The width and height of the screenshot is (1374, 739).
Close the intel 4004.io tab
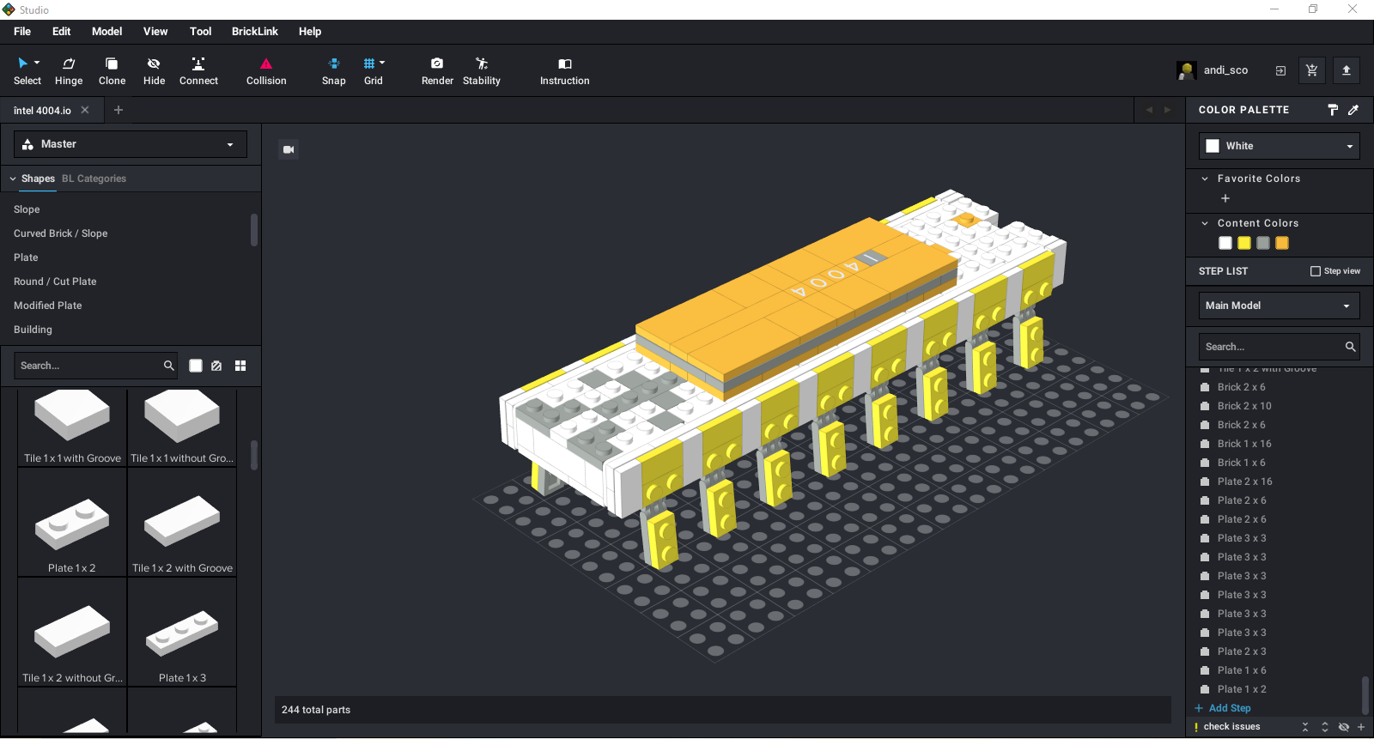tap(85, 110)
